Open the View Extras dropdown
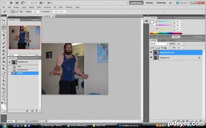The image size is (206, 128). pyautogui.click(x=24, y=3)
